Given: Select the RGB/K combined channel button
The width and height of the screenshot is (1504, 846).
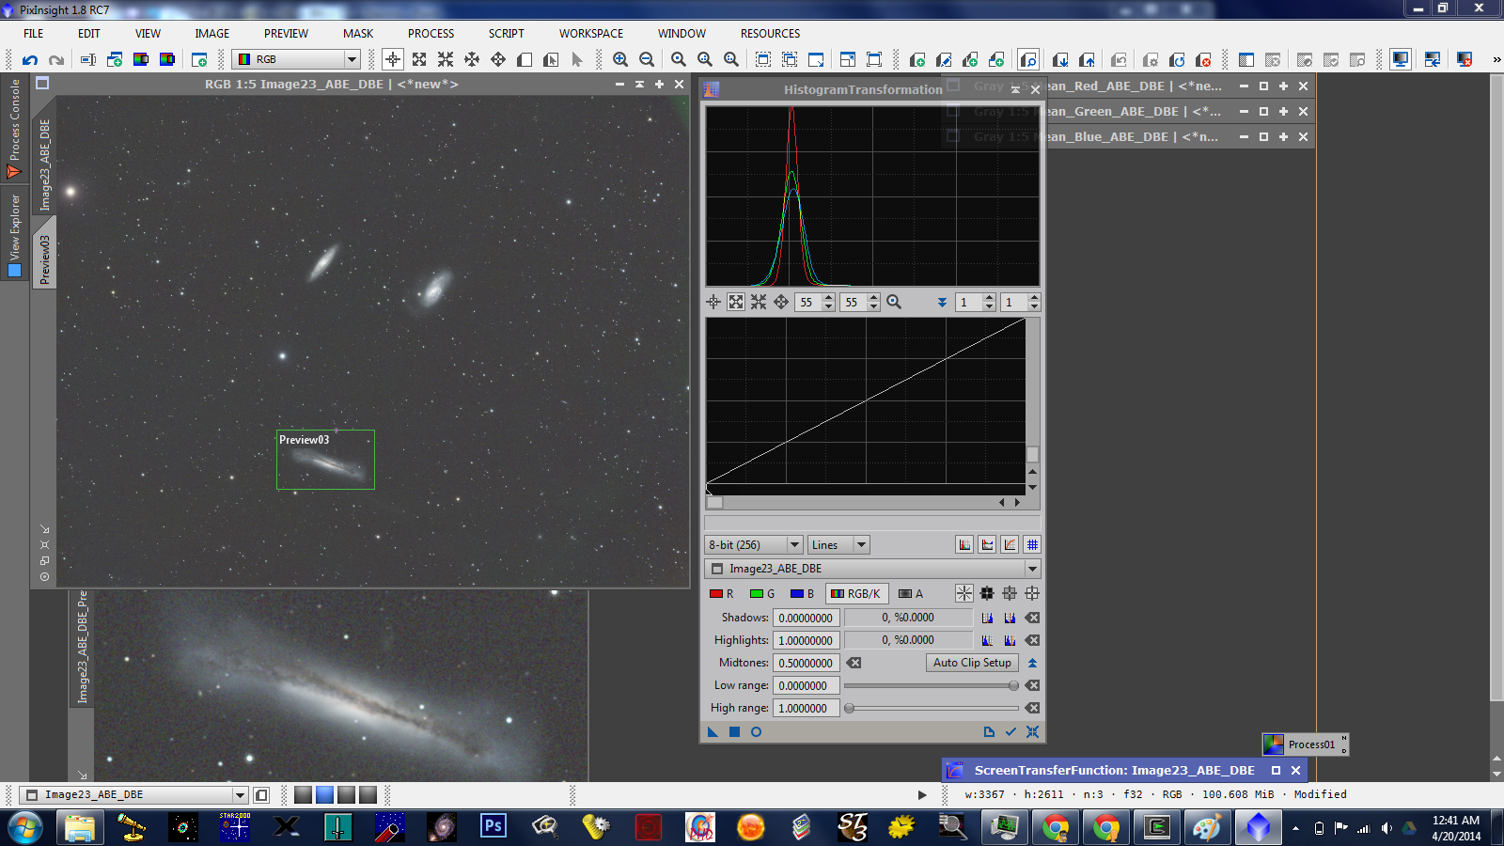Looking at the screenshot, I should [x=856, y=593].
